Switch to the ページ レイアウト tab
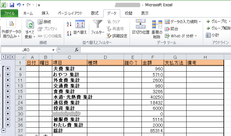The width and height of the screenshot is (231, 136). click(70, 13)
